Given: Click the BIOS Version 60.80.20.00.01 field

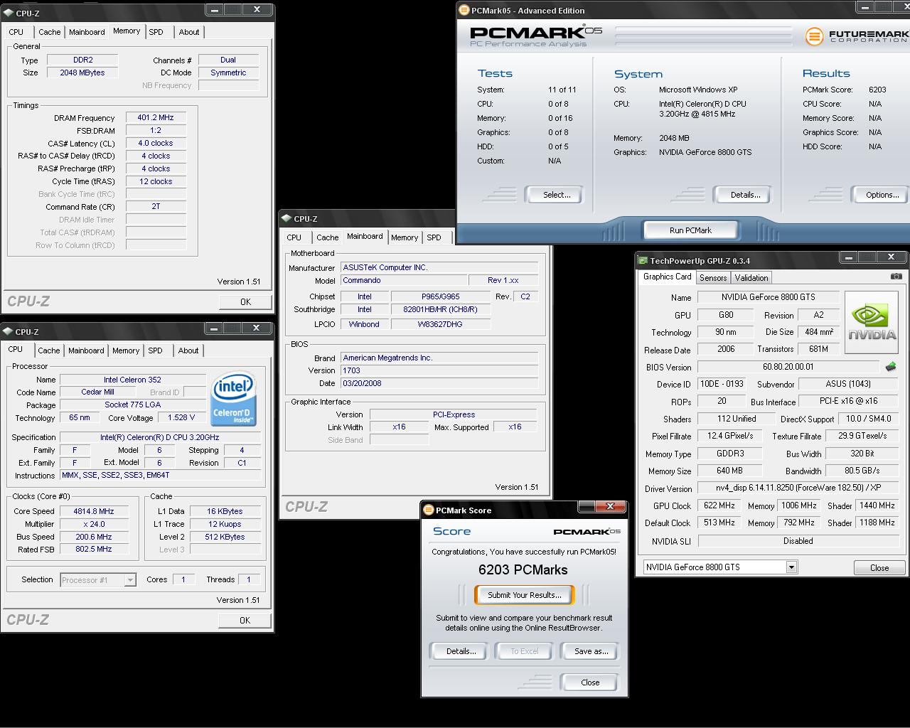Looking at the screenshot, I should click(x=788, y=367).
